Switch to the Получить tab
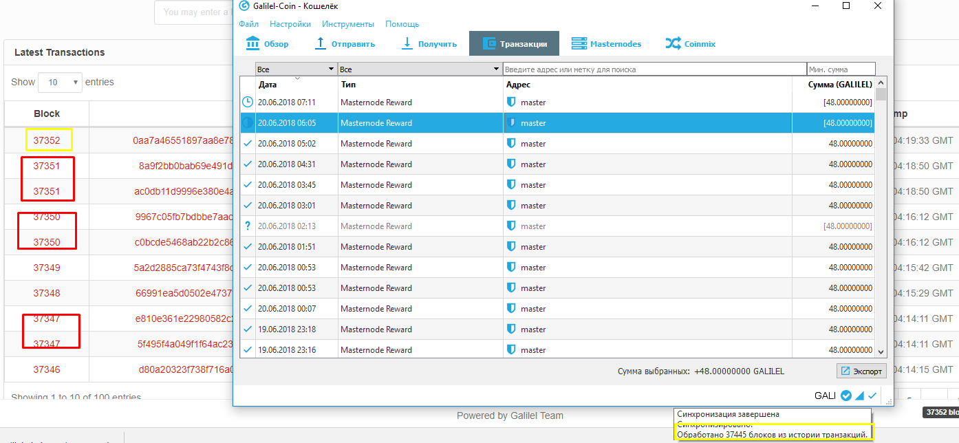Image resolution: width=959 pixels, height=443 pixels. point(429,43)
